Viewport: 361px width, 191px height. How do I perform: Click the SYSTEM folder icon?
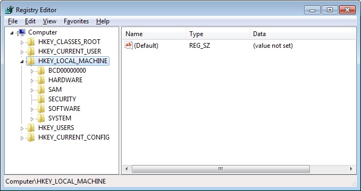pyautogui.click(x=41, y=118)
